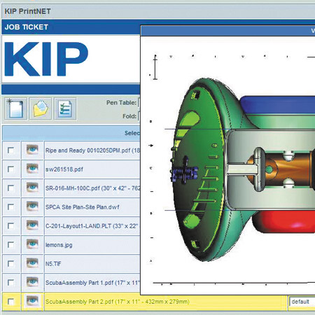Open files with the folder envelope icon
The width and height of the screenshot is (315, 315).
pos(41,108)
